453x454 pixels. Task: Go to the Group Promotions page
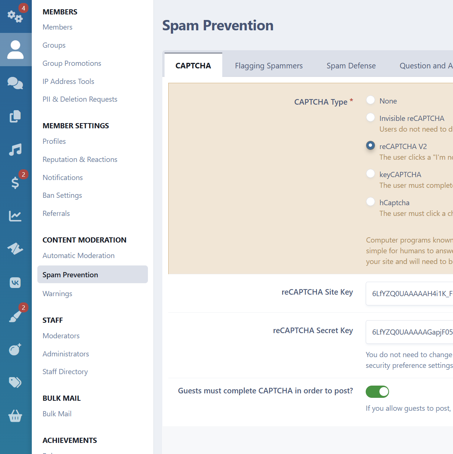pos(72,63)
